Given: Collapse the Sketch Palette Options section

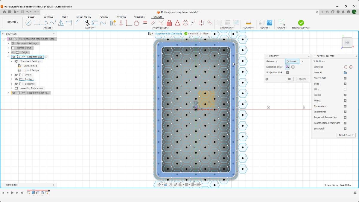Looking at the screenshot, I should [x=314, y=61].
